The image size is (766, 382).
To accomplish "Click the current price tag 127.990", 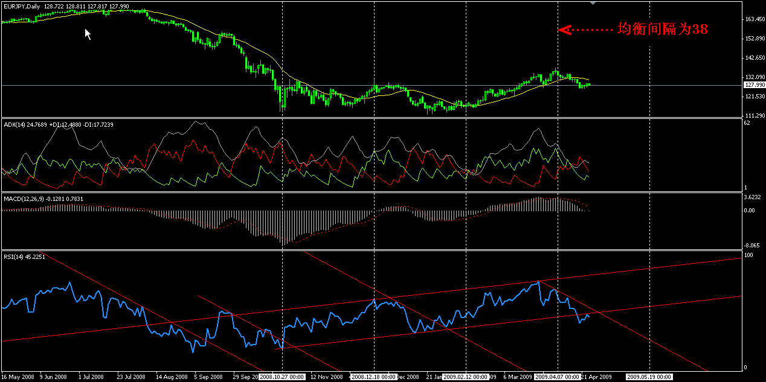I will [753, 85].
